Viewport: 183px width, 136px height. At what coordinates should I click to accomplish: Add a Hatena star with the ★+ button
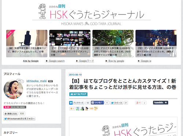point(72,109)
